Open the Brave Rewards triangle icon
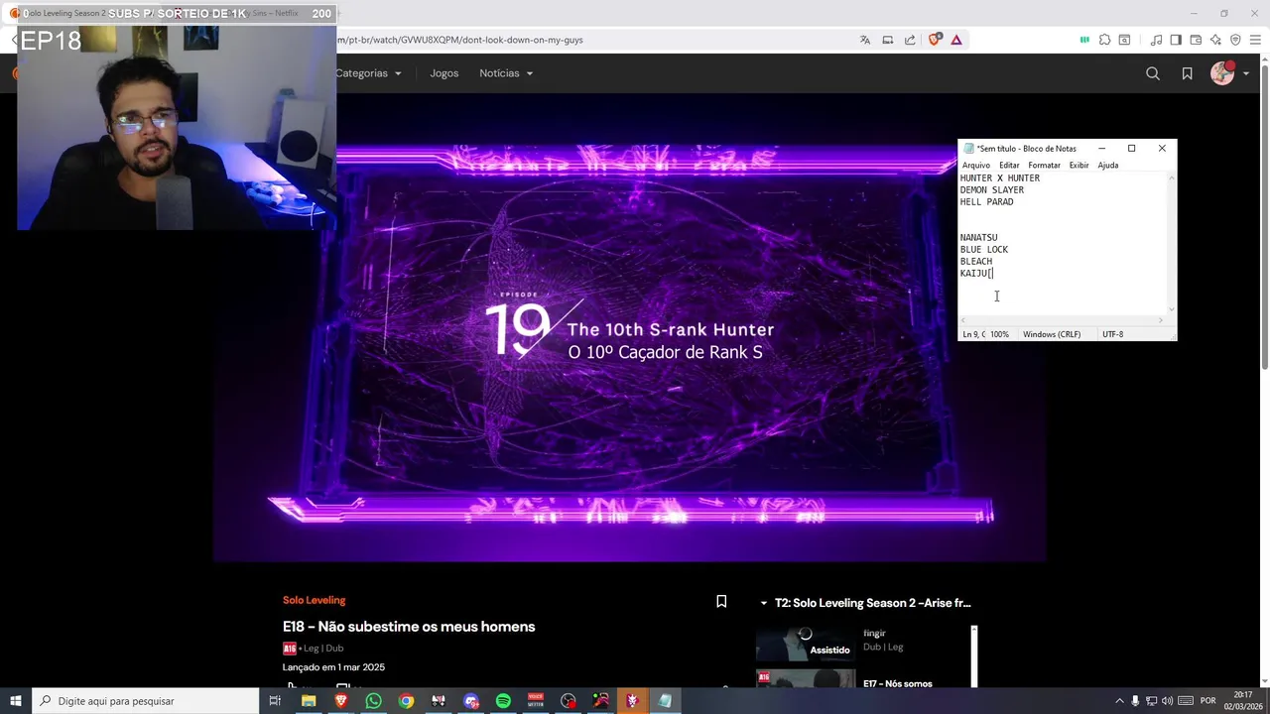 point(956,40)
